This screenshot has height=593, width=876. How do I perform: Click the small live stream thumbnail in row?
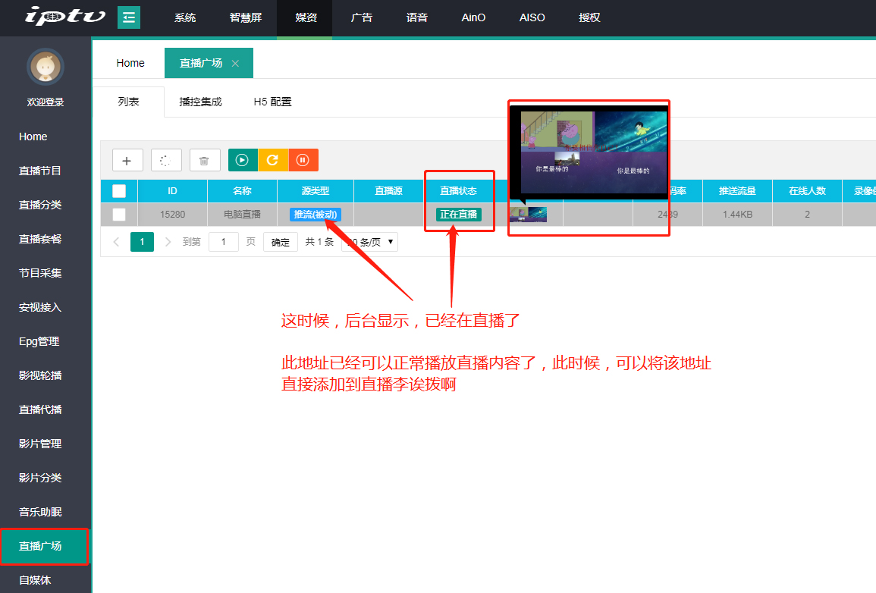tap(528, 215)
